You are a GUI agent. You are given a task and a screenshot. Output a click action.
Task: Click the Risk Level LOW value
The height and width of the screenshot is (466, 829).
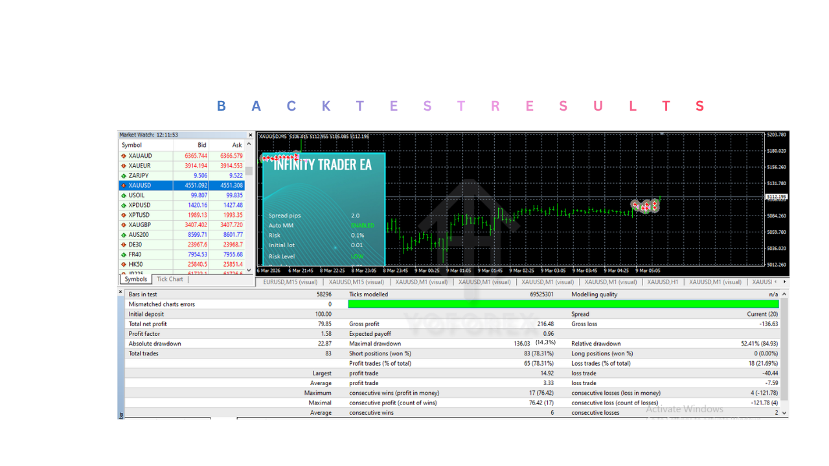click(357, 256)
